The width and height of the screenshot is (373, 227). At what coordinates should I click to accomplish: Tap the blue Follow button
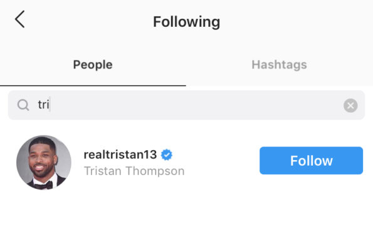311,161
